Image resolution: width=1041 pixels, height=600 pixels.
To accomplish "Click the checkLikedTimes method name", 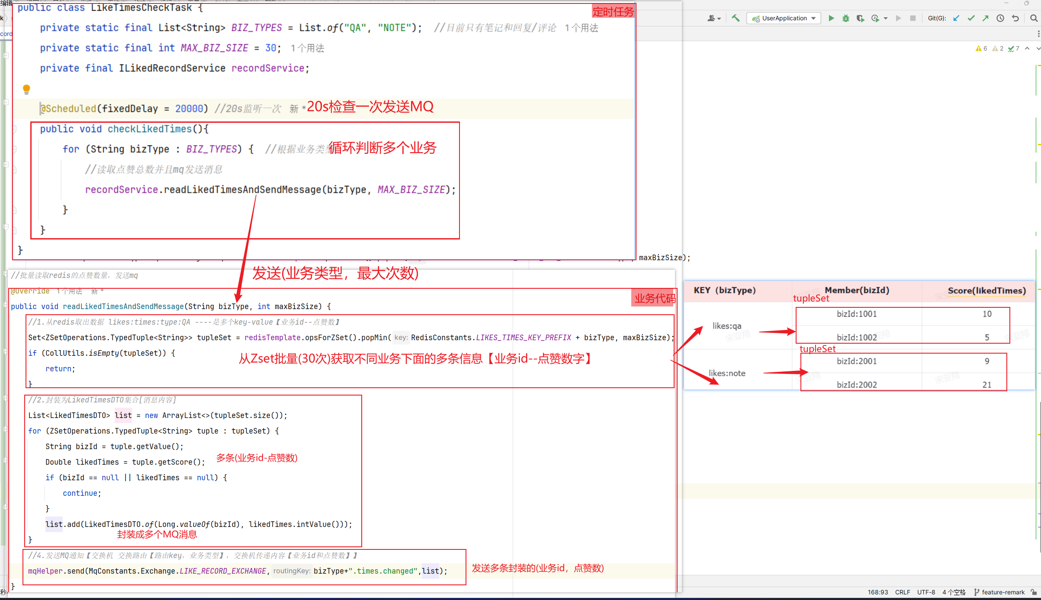I will point(149,129).
